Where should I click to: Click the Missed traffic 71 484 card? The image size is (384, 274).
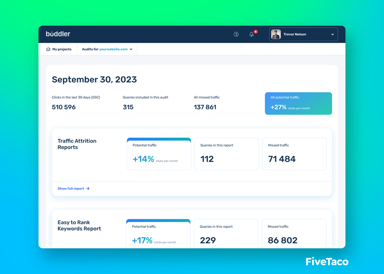[294, 154]
